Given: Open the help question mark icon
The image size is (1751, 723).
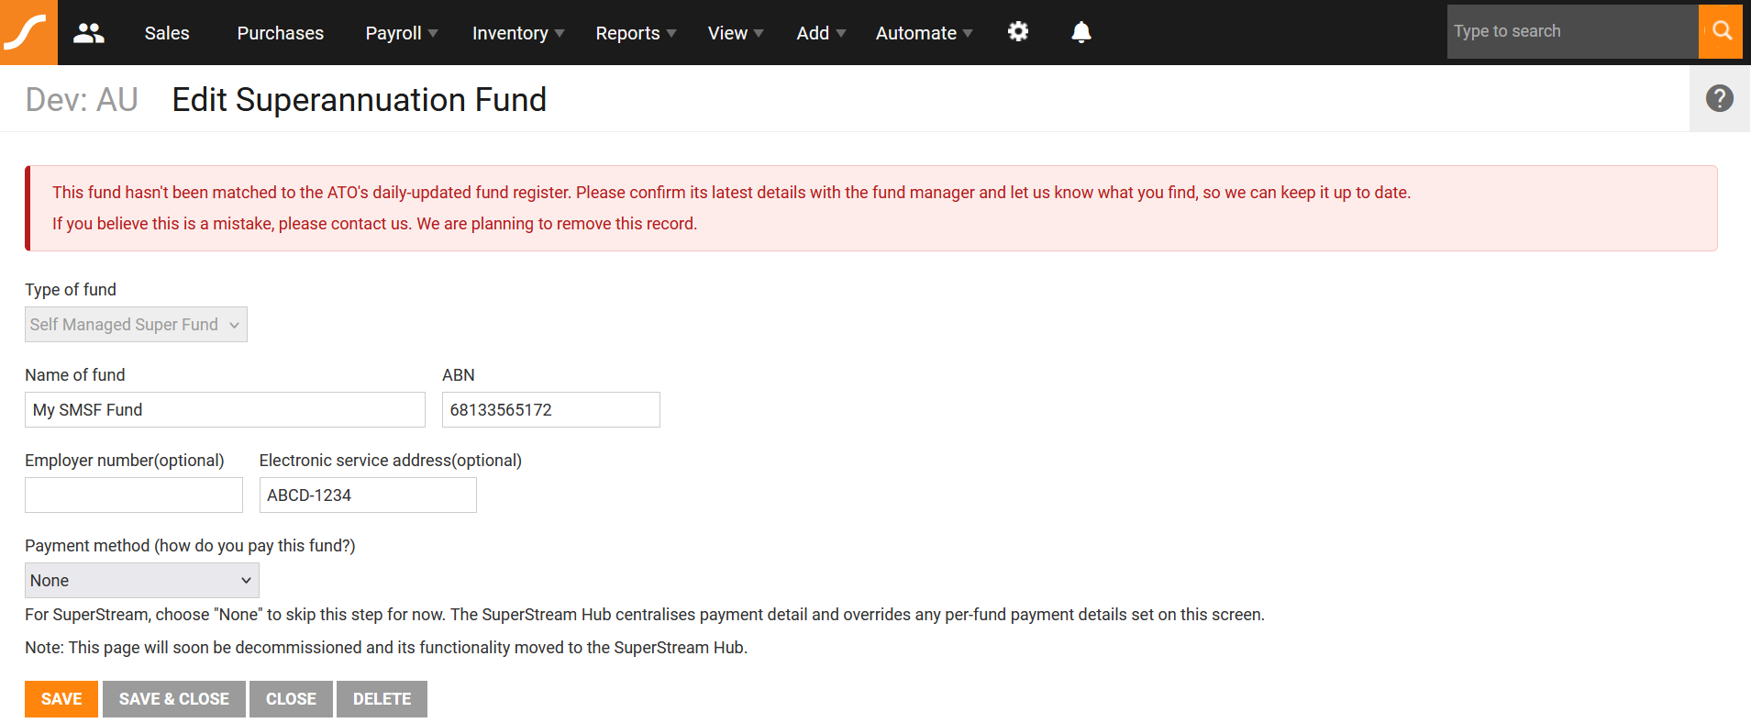Looking at the screenshot, I should tap(1720, 98).
